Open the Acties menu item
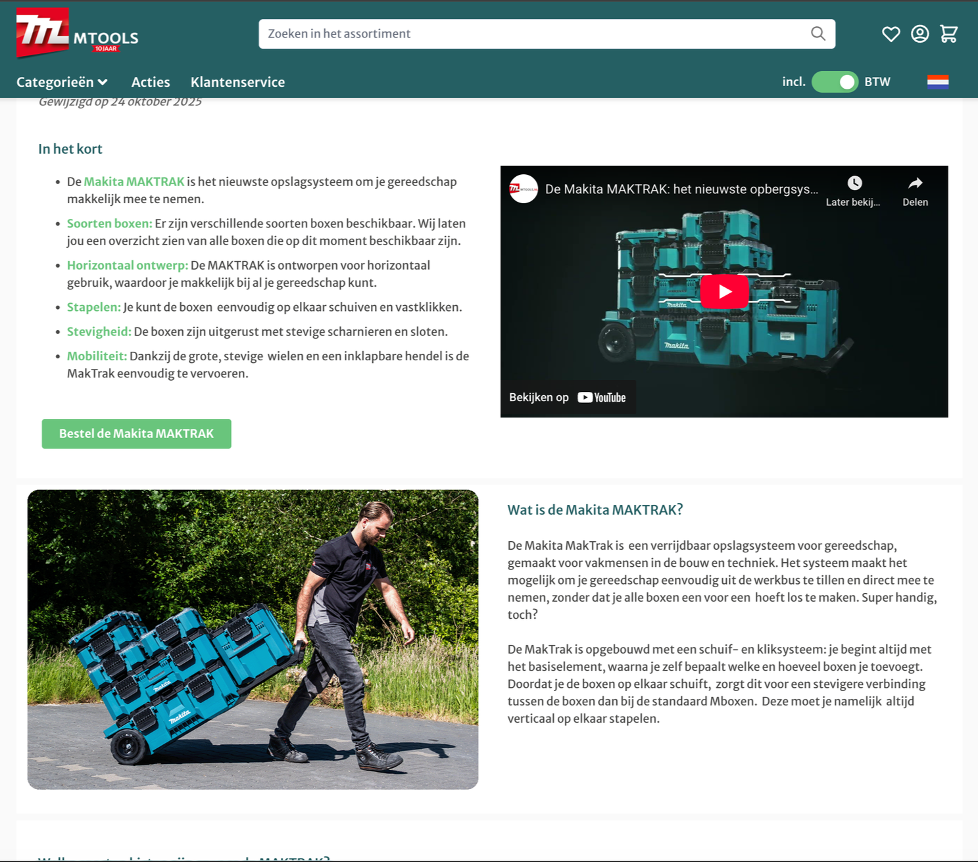The image size is (978, 862). [151, 82]
